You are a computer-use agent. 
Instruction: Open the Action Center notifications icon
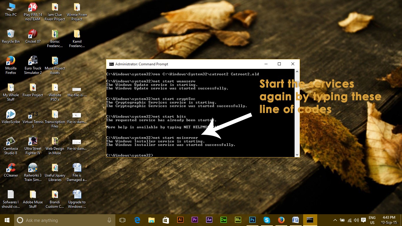tap(364, 220)
